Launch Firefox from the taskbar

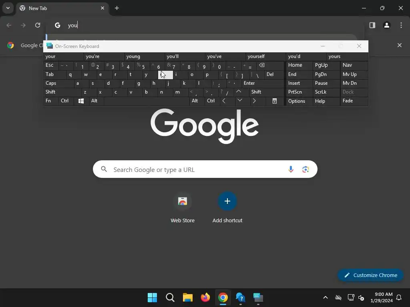pyautogui.click(x=205, y=297)
